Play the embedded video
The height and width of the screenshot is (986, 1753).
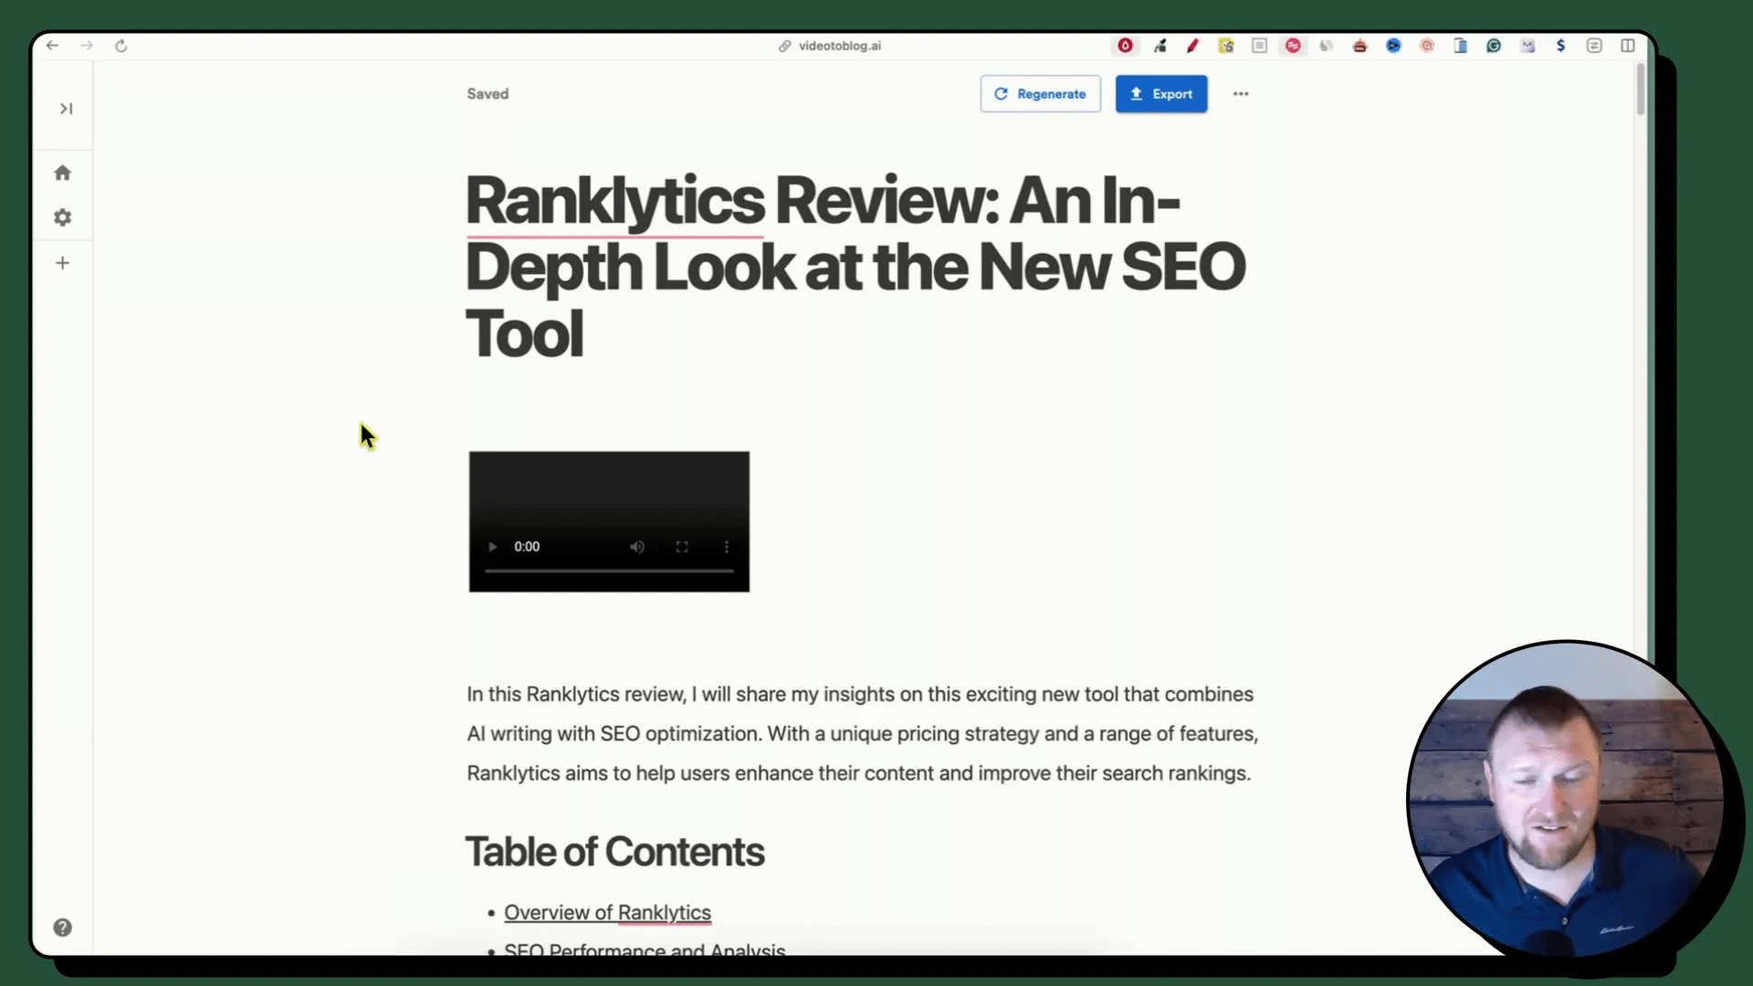point(492,547)
